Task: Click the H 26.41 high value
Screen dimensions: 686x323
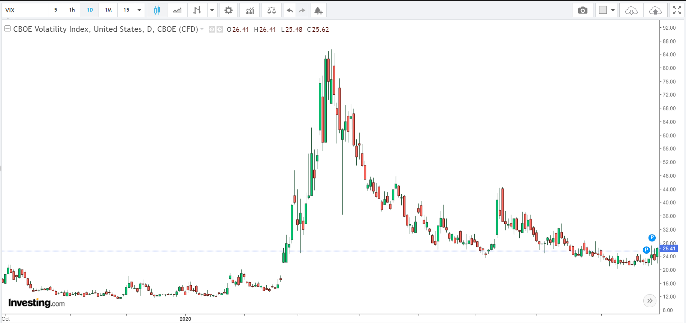Action: coord(265,30)
